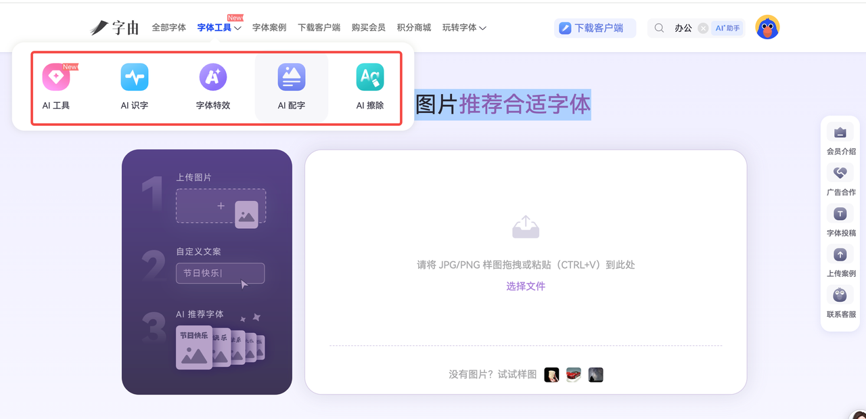
Task: Choose the red car sample image
Action: click(x=574, y=375)
